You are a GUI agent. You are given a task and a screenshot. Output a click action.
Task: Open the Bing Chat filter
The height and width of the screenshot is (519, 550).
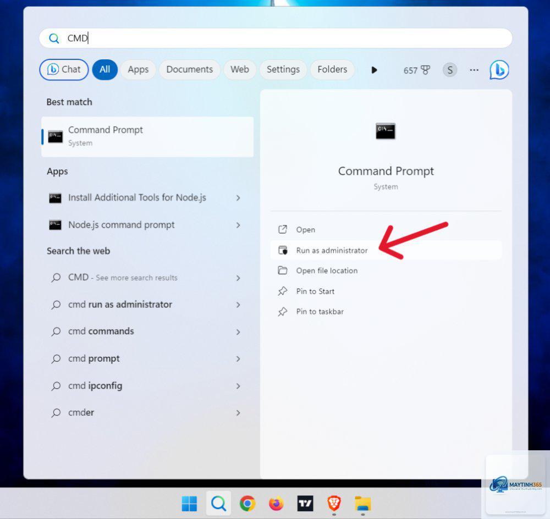[64, 69]
